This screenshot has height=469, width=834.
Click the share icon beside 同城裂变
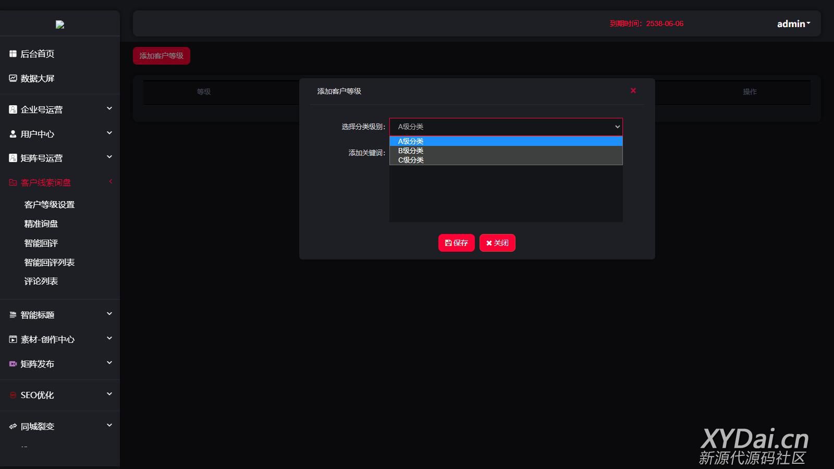coord(13,426)
